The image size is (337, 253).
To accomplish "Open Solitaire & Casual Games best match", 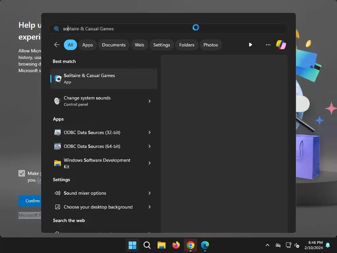I will coord(104,79).
